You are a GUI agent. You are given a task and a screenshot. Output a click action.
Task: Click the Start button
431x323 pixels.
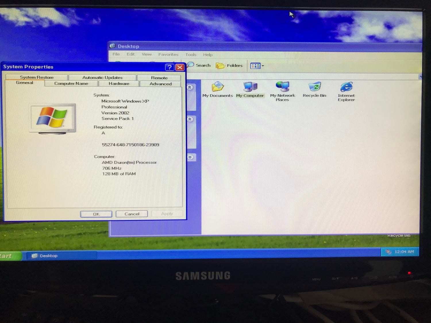pyautogui.click(x=10, y=256)
